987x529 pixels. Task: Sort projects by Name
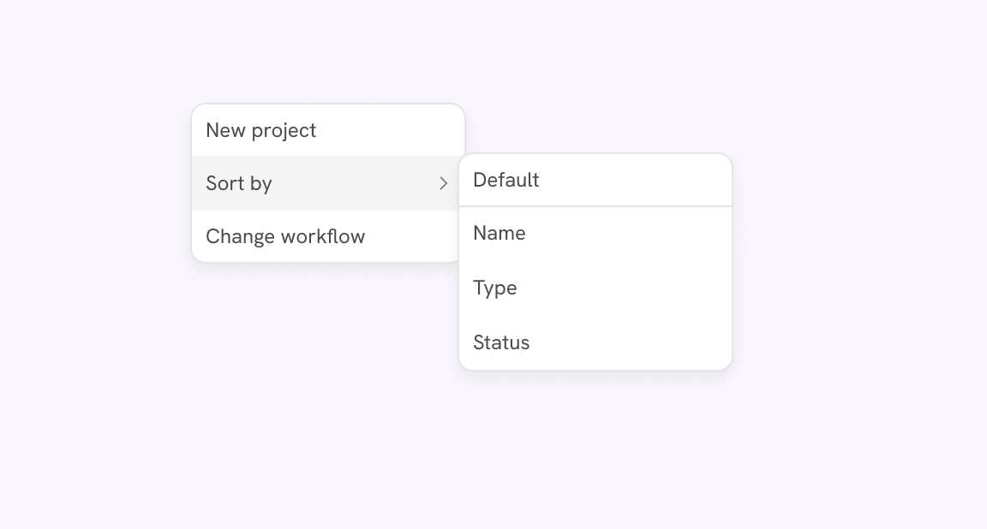[595, 233]
